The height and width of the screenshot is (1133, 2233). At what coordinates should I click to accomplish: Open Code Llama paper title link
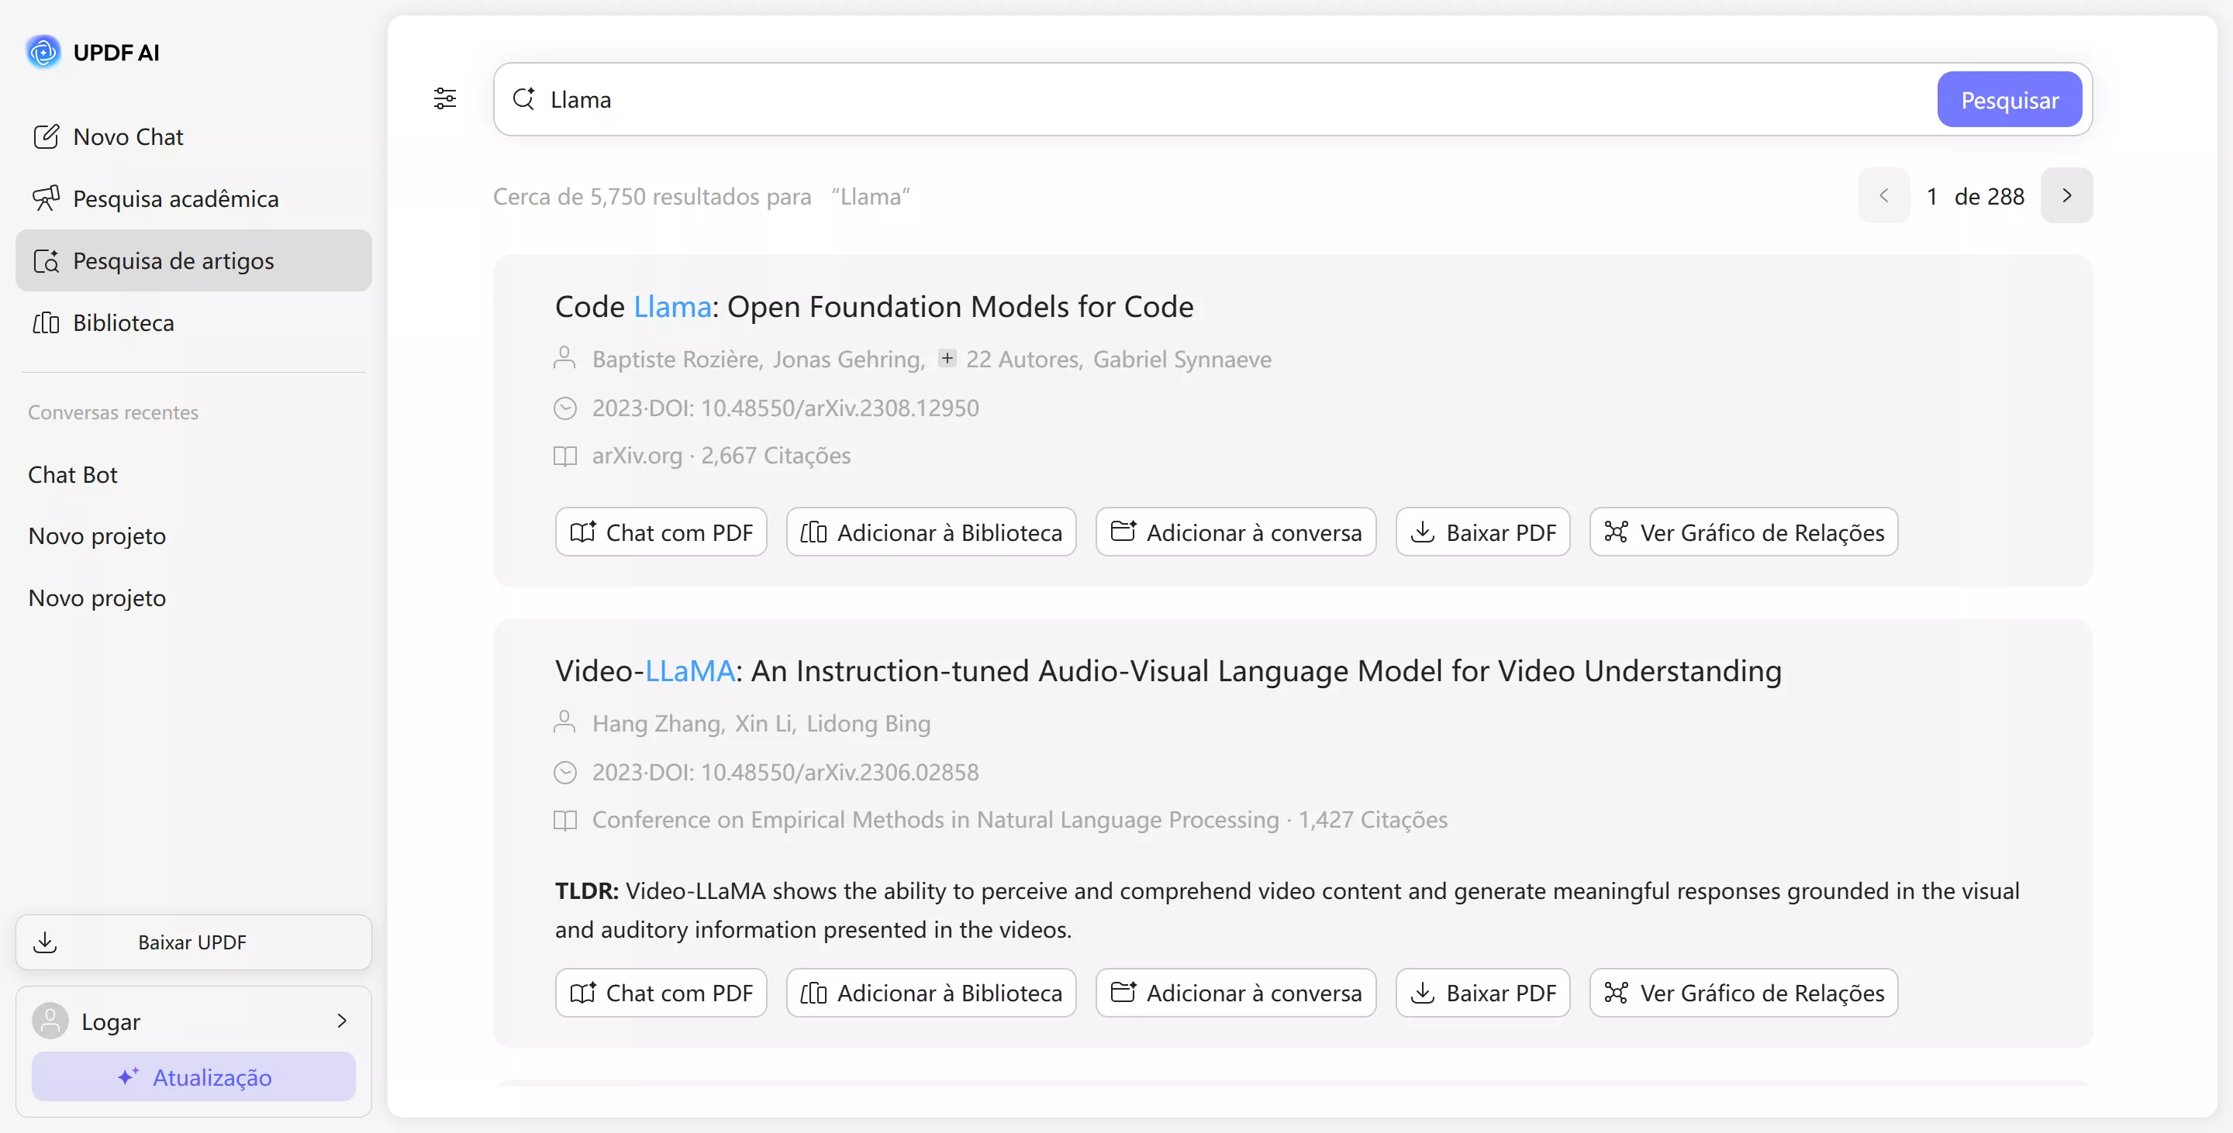pos(874,307)
